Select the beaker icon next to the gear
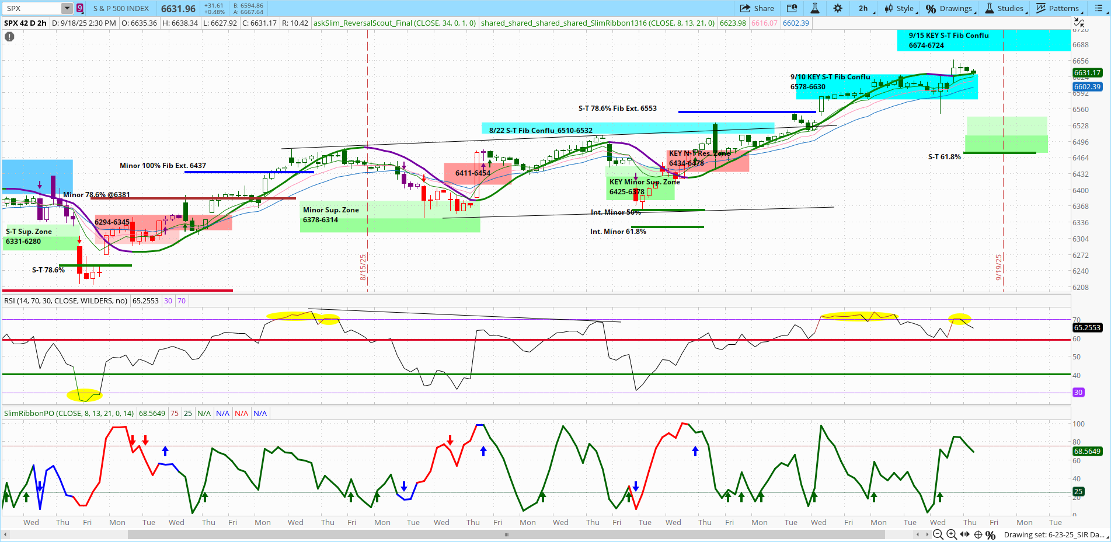Screen dimensions: 1111x542 (x=814, y=8)
